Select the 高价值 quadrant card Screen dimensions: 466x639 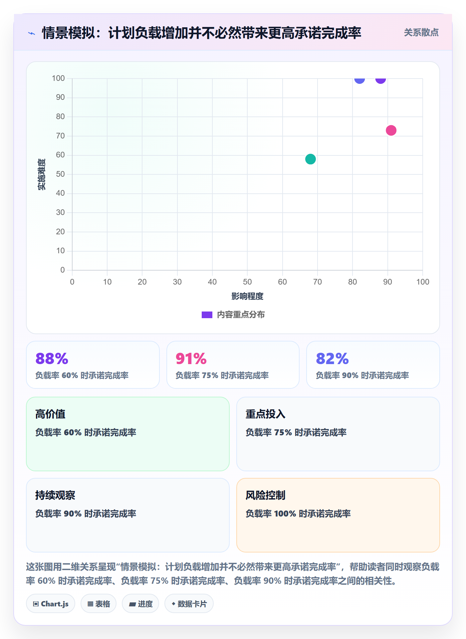128,434
